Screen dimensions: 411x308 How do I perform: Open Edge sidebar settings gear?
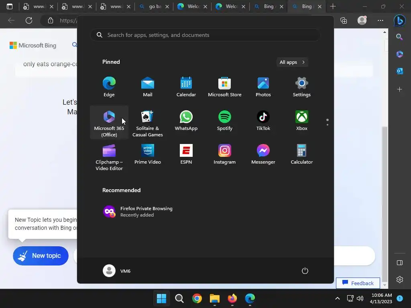400,280
